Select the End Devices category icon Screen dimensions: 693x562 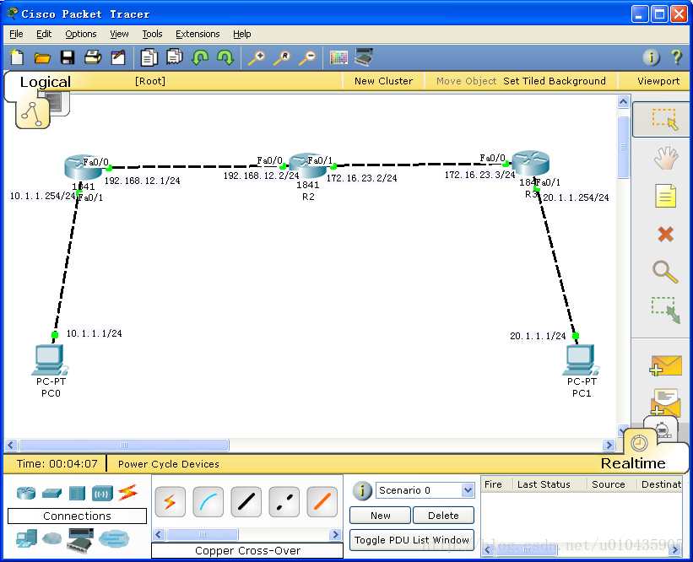(26, 538)
